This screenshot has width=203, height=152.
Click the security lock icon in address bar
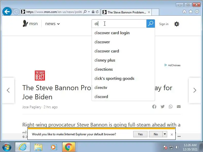pyautogui.click(x=93, y=12)
